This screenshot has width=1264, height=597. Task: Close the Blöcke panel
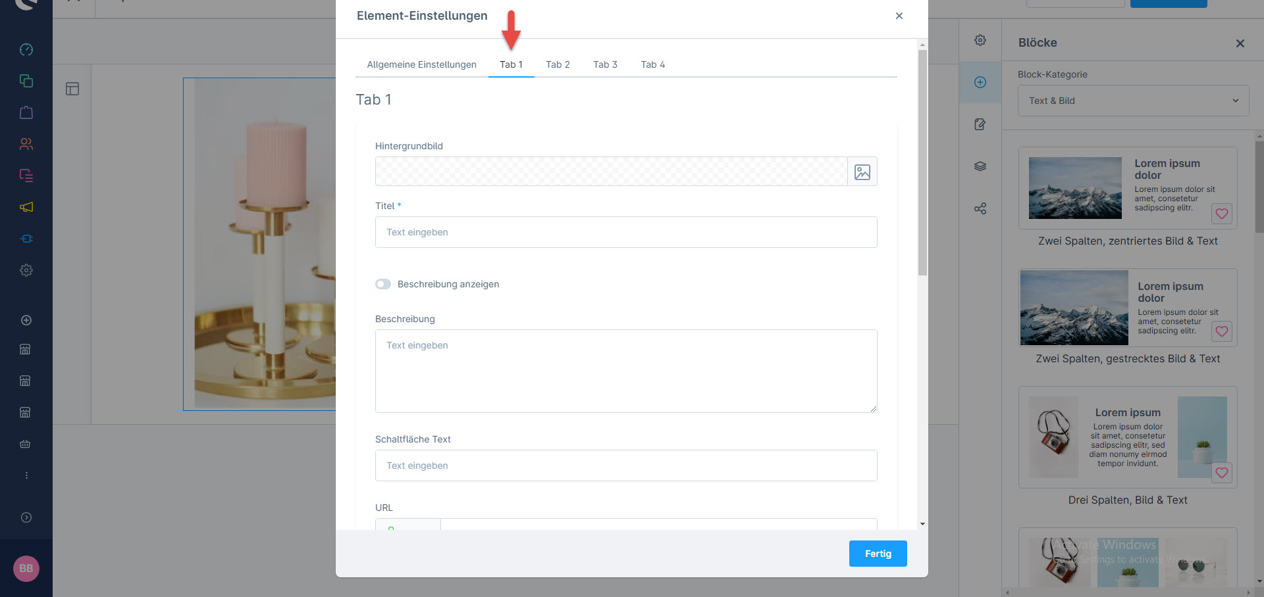pos(1240,43)
